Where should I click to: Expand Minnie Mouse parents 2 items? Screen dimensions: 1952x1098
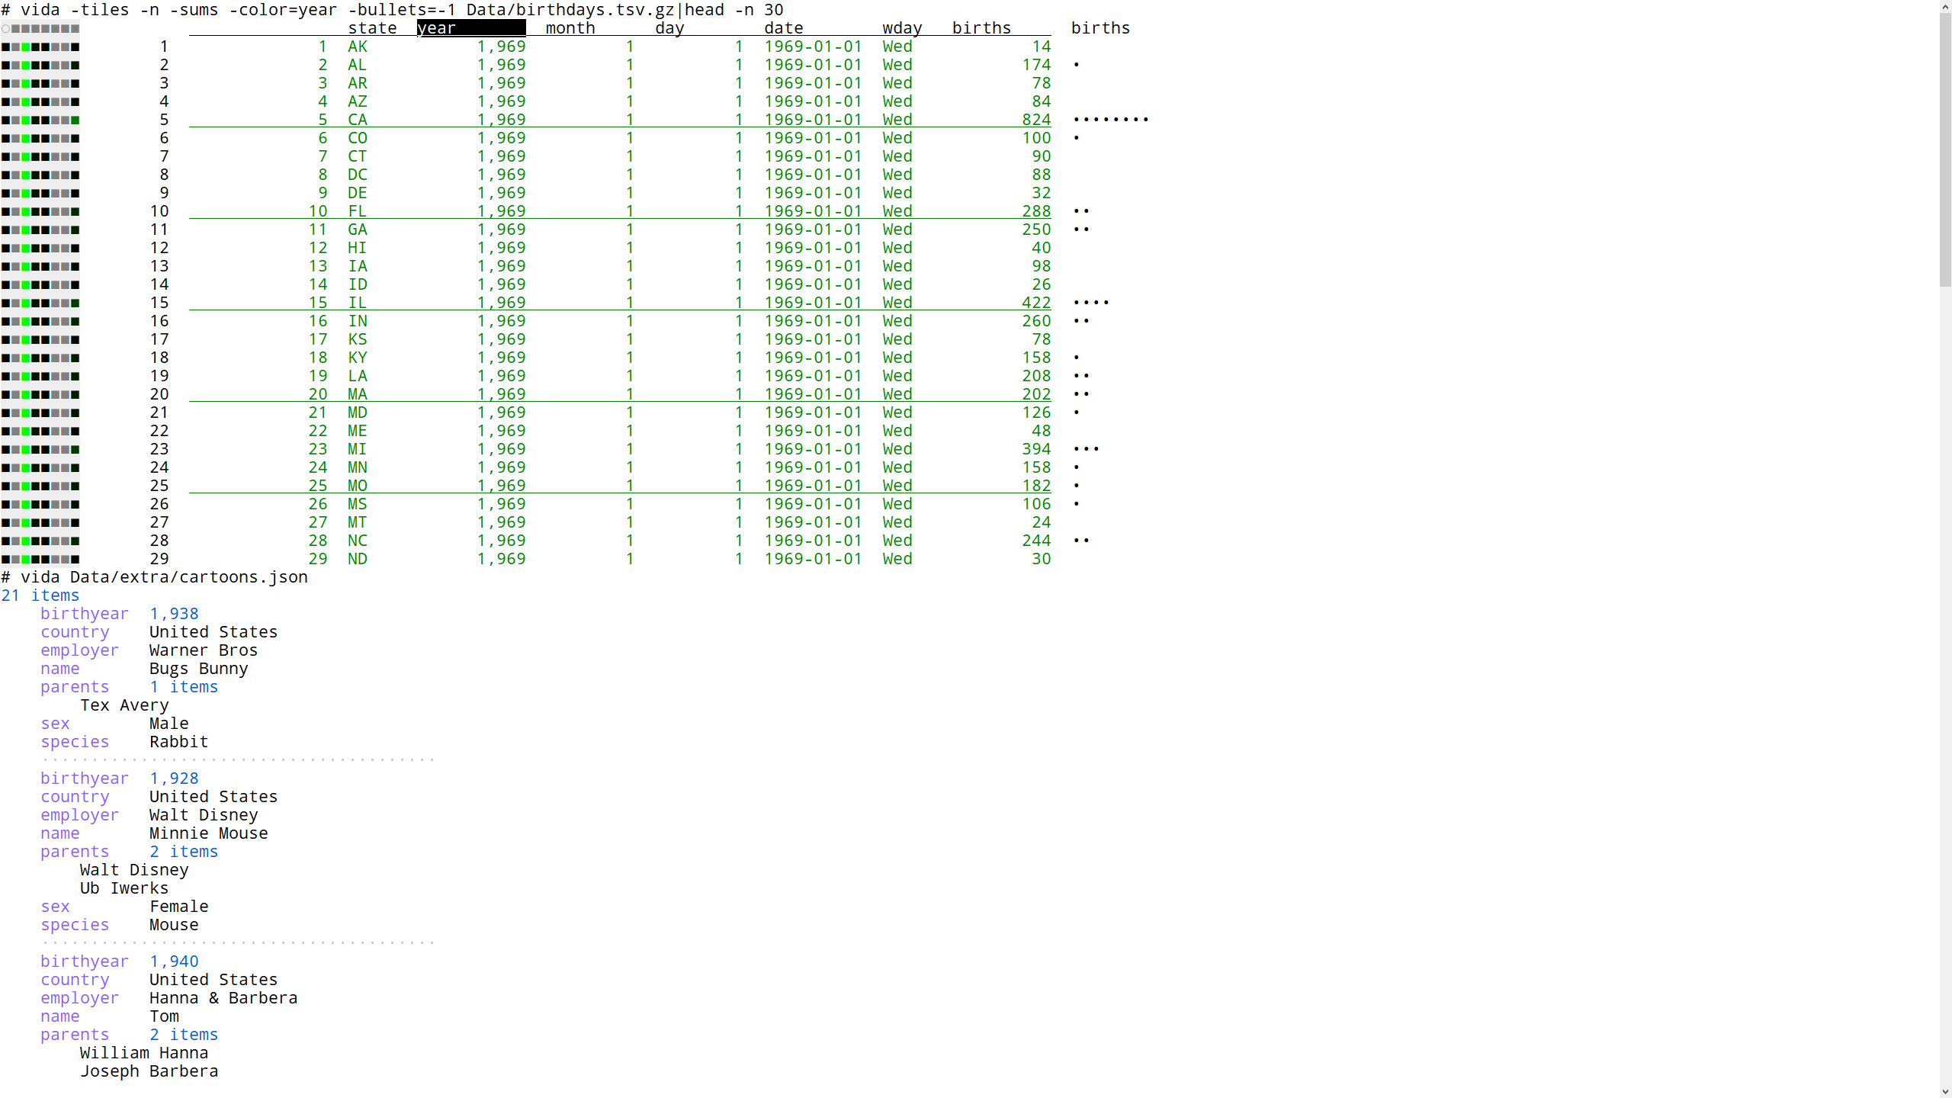coord(184,852)
